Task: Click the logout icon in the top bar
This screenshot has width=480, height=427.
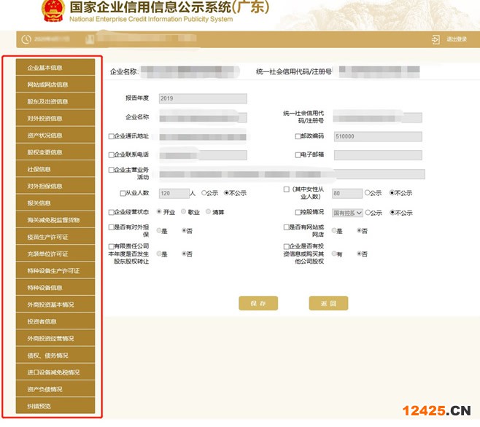Action: pos(436,39)
